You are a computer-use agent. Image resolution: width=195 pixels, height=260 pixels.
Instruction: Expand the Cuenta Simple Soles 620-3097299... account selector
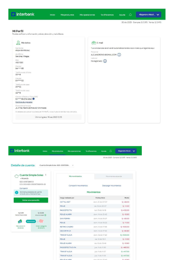56,165
